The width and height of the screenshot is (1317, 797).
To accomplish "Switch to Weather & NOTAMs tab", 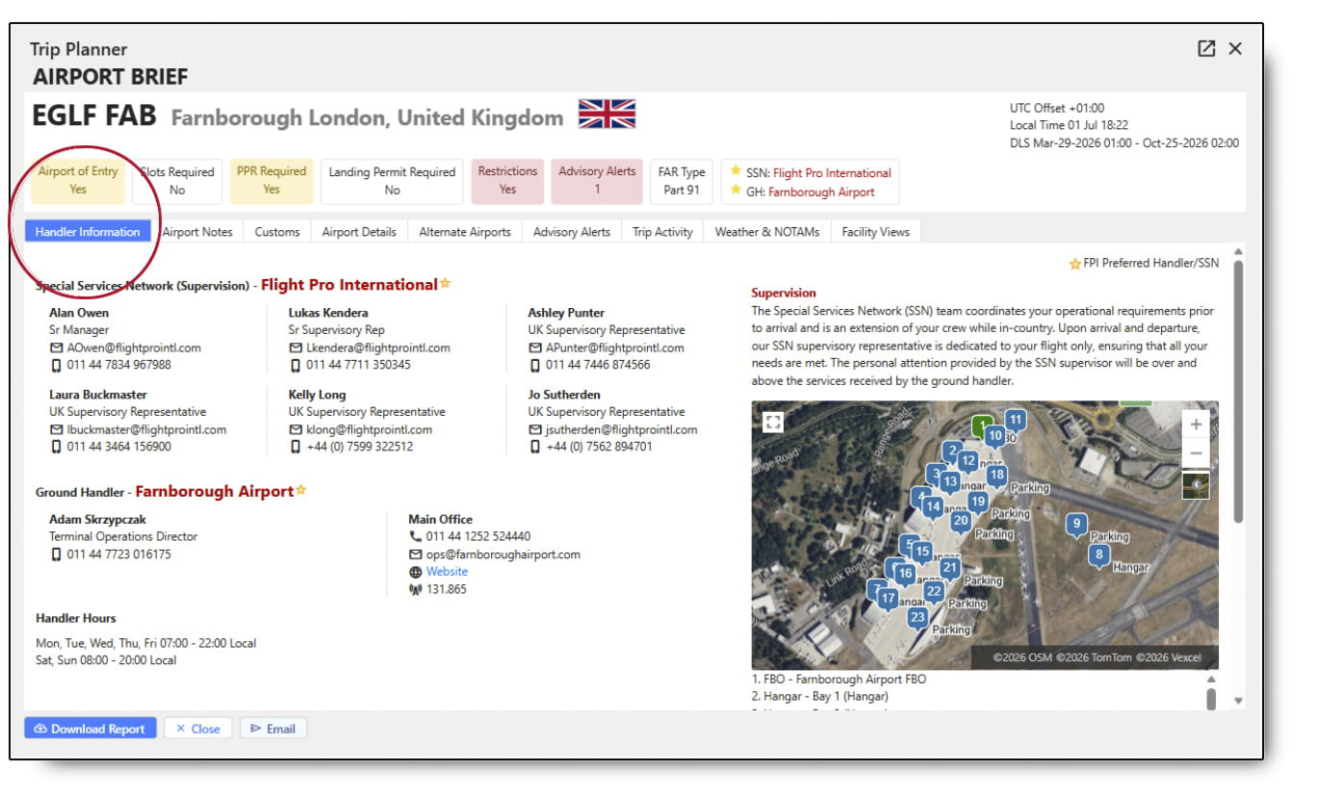I will [x=767, y=232].
